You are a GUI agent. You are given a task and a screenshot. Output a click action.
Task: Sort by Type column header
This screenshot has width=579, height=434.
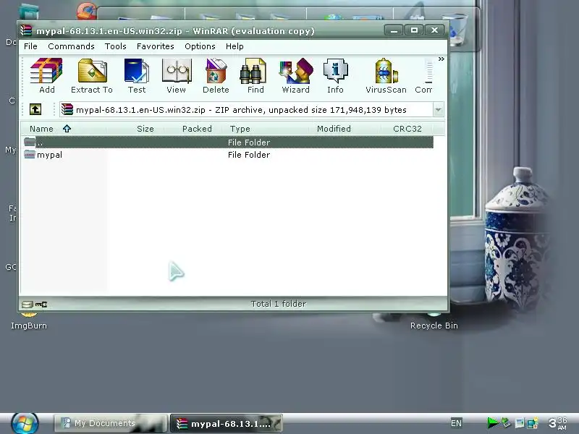(265, 129)
